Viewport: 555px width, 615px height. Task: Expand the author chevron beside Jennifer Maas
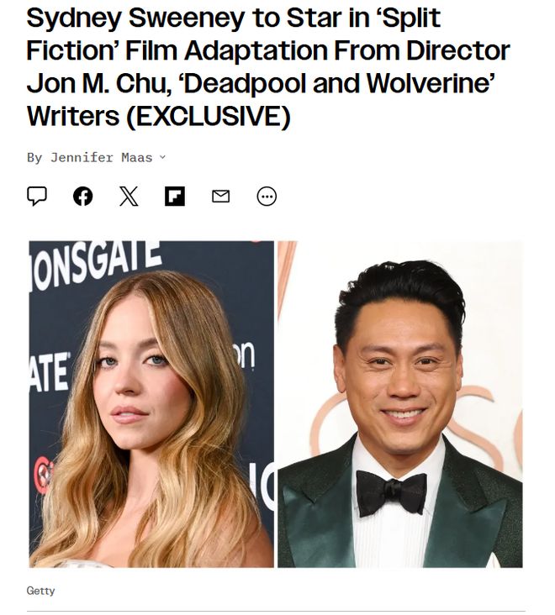(162, 157)
